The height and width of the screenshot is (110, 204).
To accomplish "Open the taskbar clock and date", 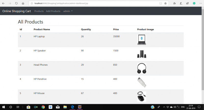I will click(191, 107).
